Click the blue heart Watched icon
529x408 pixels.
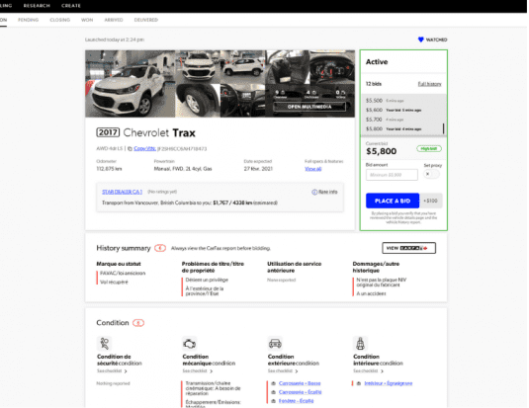(420, 40)
